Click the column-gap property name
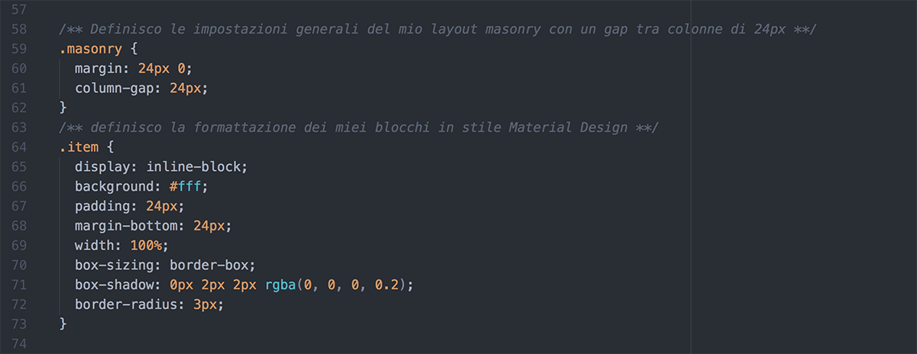This screenshot has height=354, width=917. point(118,88)
